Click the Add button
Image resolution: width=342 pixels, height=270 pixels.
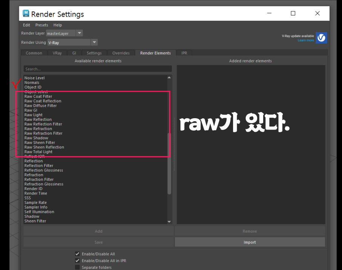point(98,231)
